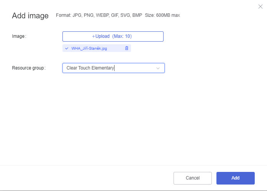Image resolution: width=267 pixels, height=191 pixels.
Task: Expand the Resource group dropdown arrow
Action: [158, 68]
